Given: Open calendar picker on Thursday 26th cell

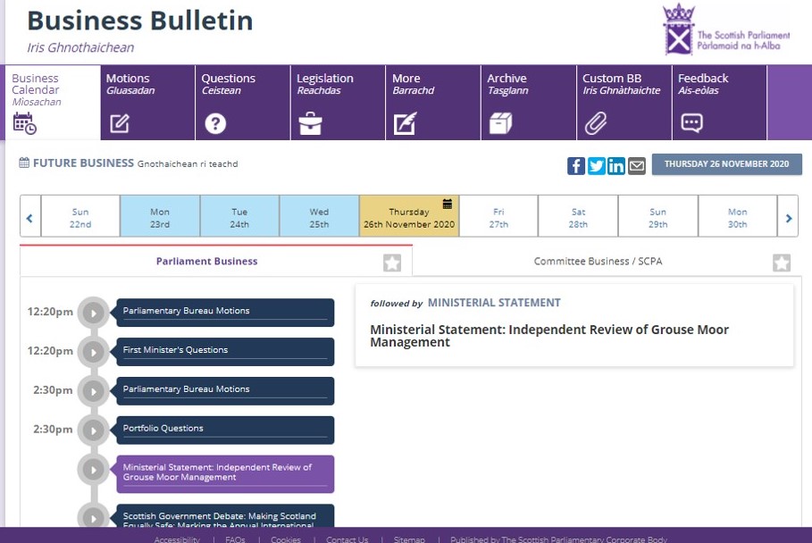Looking at the screenshot, I should [x=448, y=204].
